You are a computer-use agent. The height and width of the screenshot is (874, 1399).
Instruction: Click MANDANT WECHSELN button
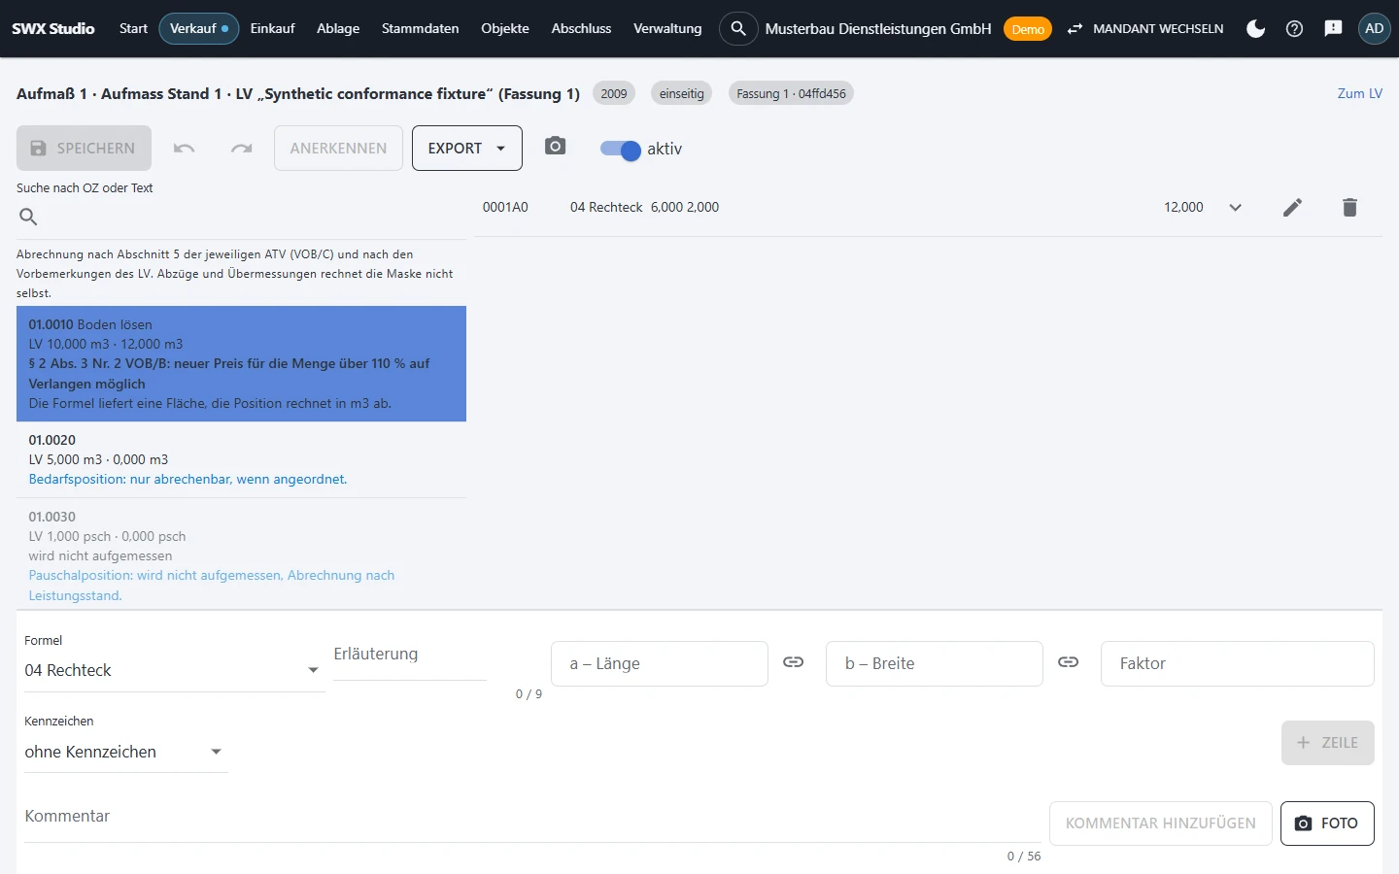(1144, 29)
